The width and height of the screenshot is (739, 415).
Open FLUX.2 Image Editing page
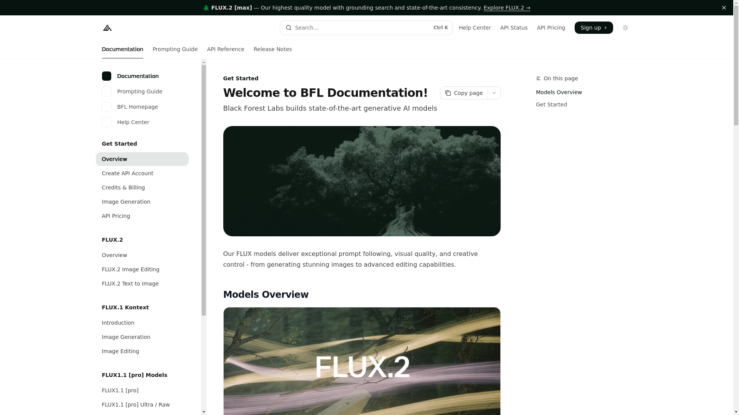pyautogui.click(x=142, y=269)
